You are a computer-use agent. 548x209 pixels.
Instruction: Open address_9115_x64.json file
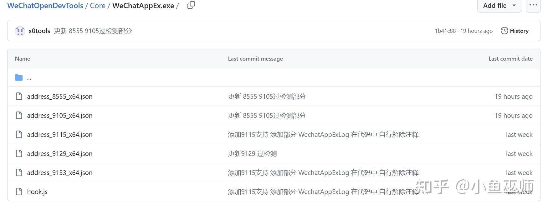point(60,135)
